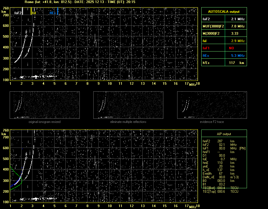
Task: Click the blue ftEs marker label on top ionogram
Action: pyautogui.click(x=53, y=13)
